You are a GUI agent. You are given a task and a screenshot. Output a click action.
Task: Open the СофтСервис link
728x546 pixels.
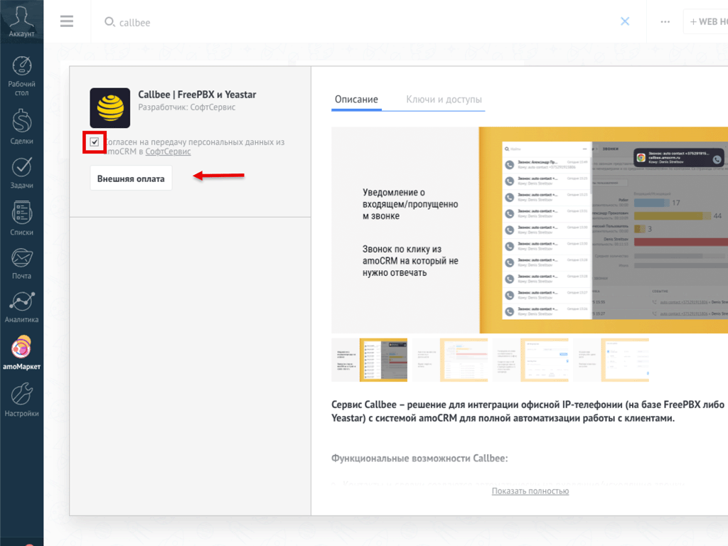click(168, 151)
